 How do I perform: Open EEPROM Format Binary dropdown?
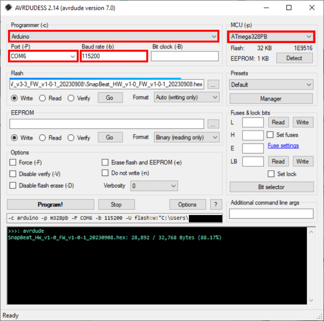coord(186,137)
